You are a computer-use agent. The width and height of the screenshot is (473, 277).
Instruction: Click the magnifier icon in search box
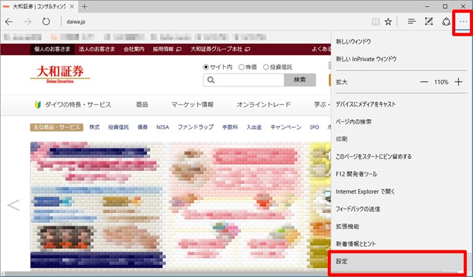(211, 80)
